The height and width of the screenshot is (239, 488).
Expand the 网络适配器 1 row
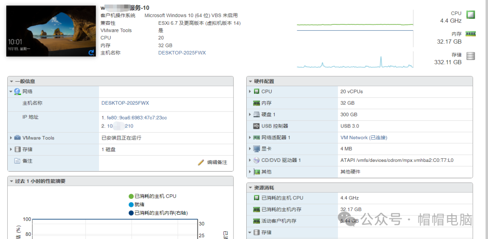250,138
